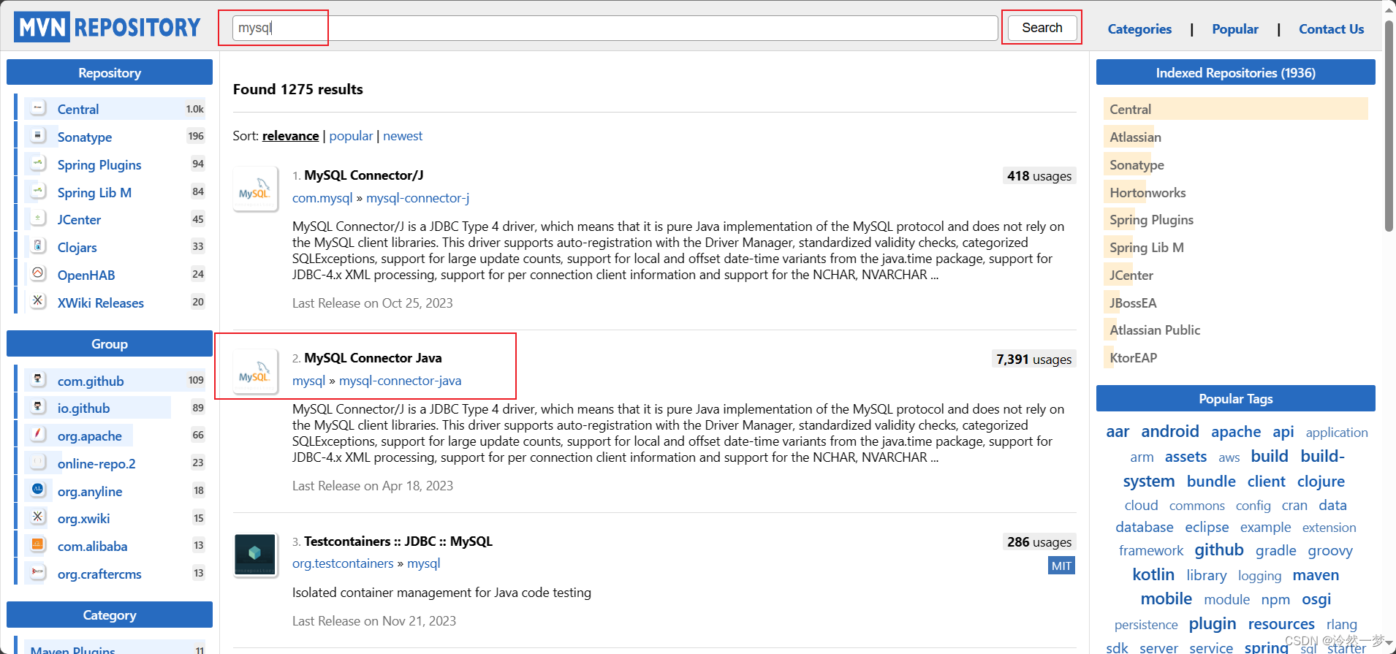The height and width of the screenshot is (654, 1396).
Task: Click the plugin popular tag
Action: (1213, 623)
